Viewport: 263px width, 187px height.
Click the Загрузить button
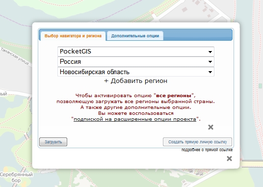(x=53, y=142)
